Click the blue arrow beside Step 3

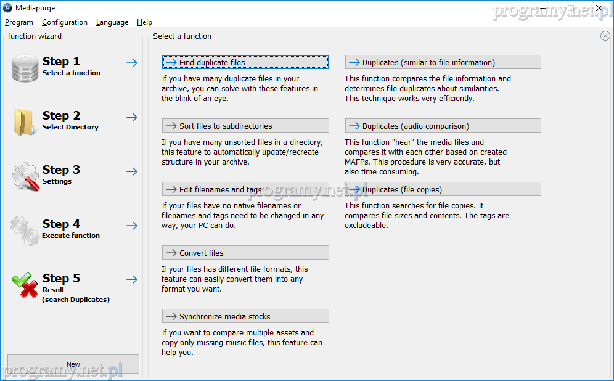click(x=132, y=171)
